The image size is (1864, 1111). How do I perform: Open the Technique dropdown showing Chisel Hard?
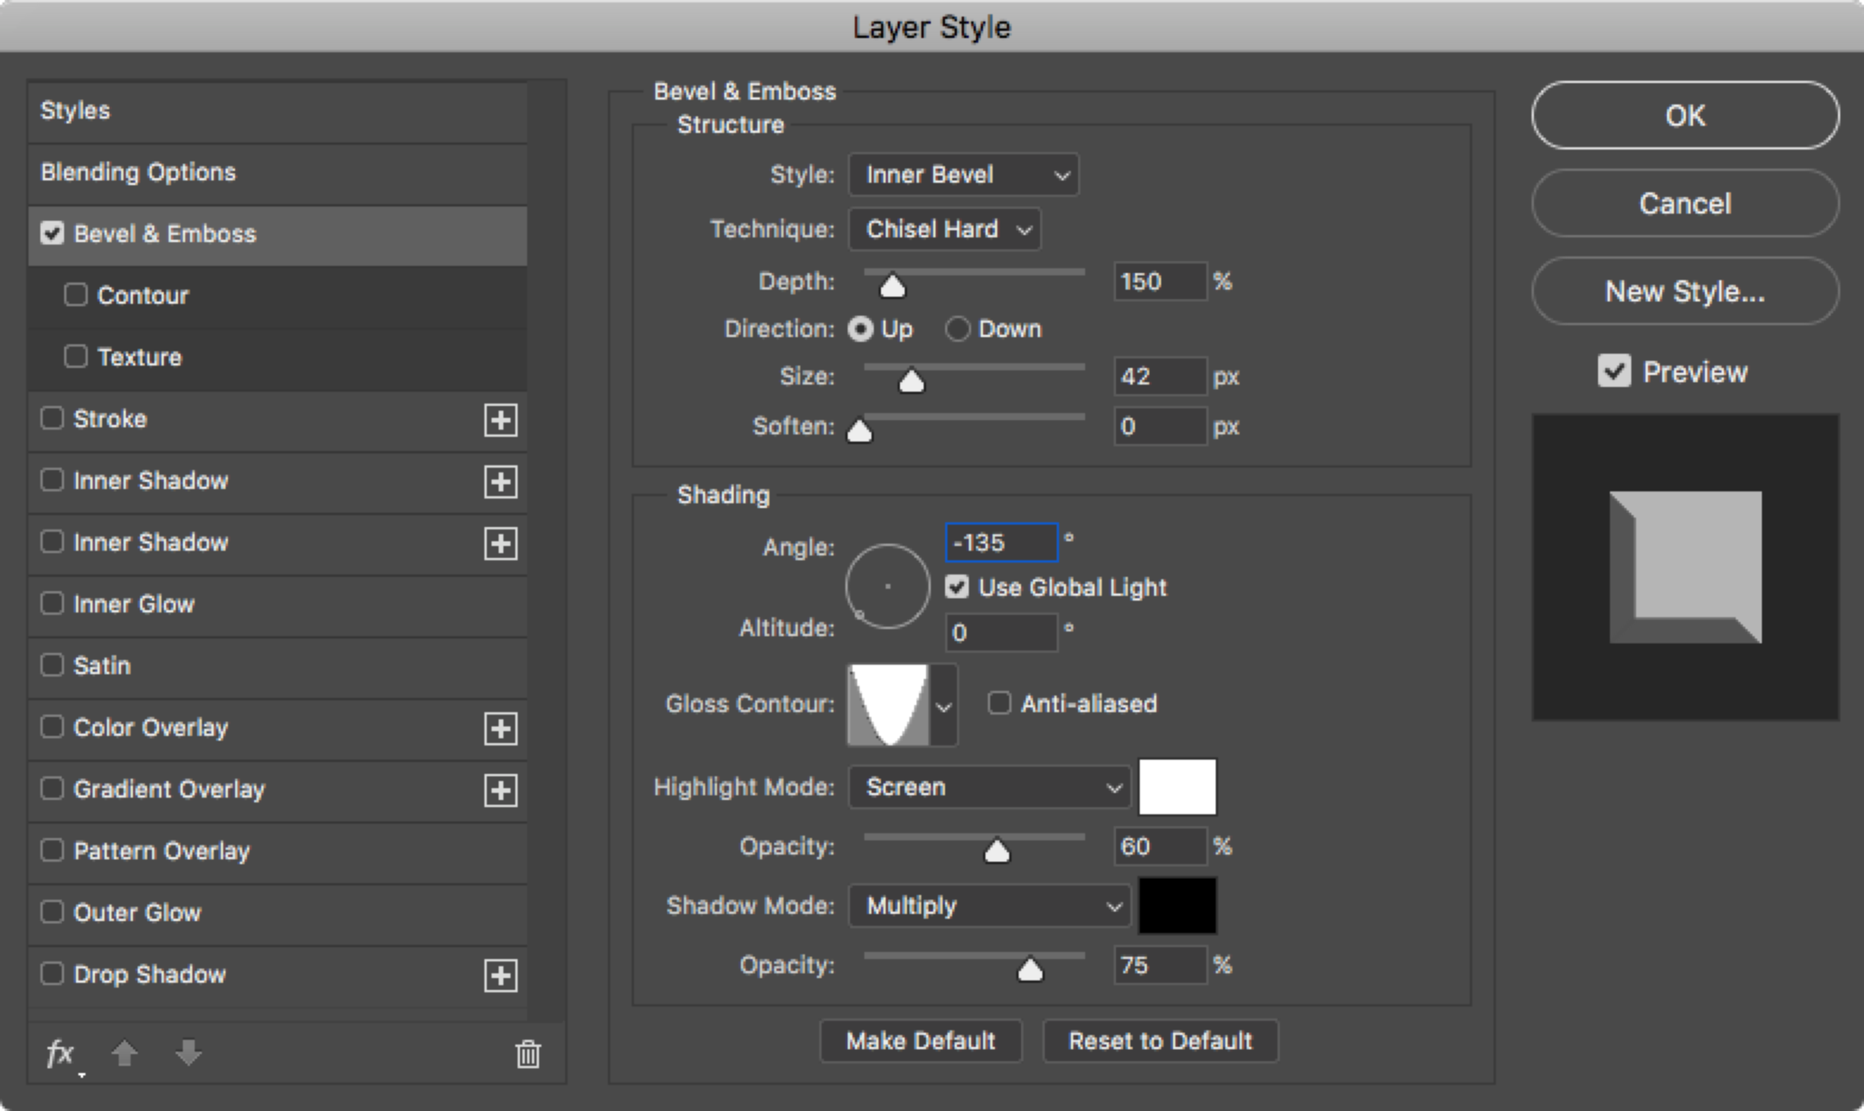[x=944, y=229]
